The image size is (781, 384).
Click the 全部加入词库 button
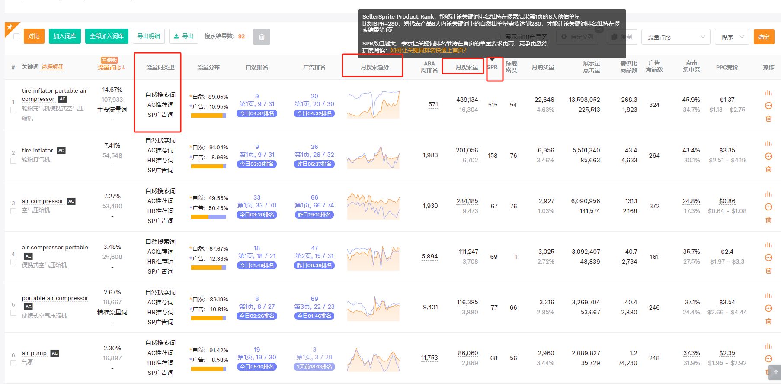107,36
